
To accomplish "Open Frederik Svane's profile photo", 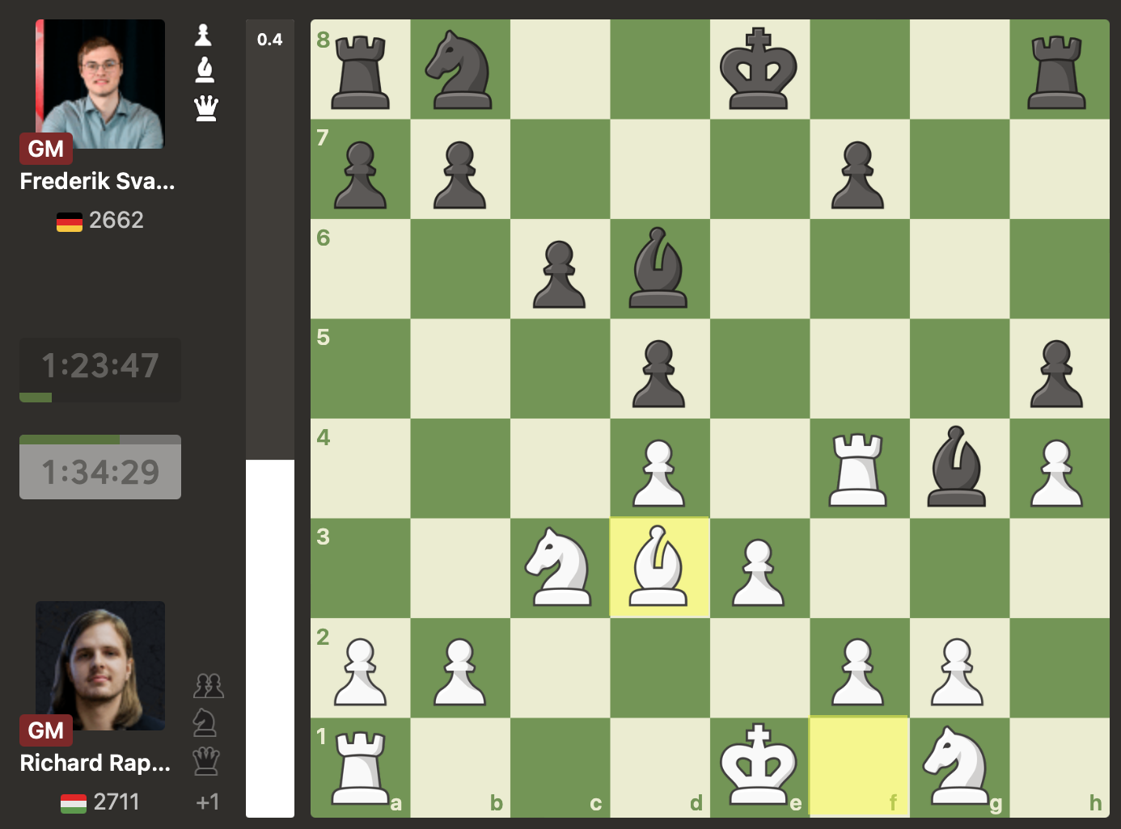I will pyautogui.click(x=100, y=84).
